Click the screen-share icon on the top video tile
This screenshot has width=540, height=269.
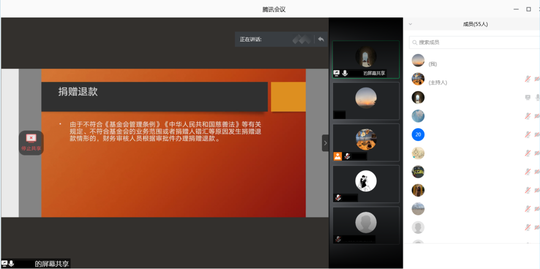click(337, 73)
